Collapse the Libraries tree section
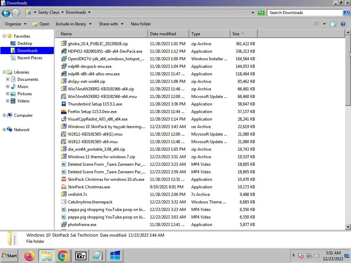 (4, 72)
